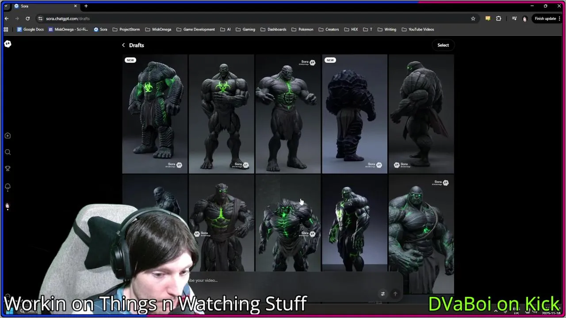This screenshot has height=318, width=566.
Task: Focus the Describe your video prompt field
Action: coord(283,280)
